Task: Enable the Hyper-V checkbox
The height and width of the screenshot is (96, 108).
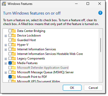Action: 10,45
